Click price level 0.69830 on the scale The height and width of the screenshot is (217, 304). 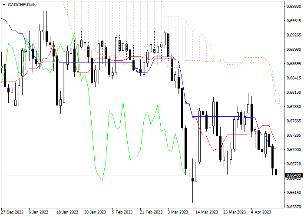click(x=294, y=7)
